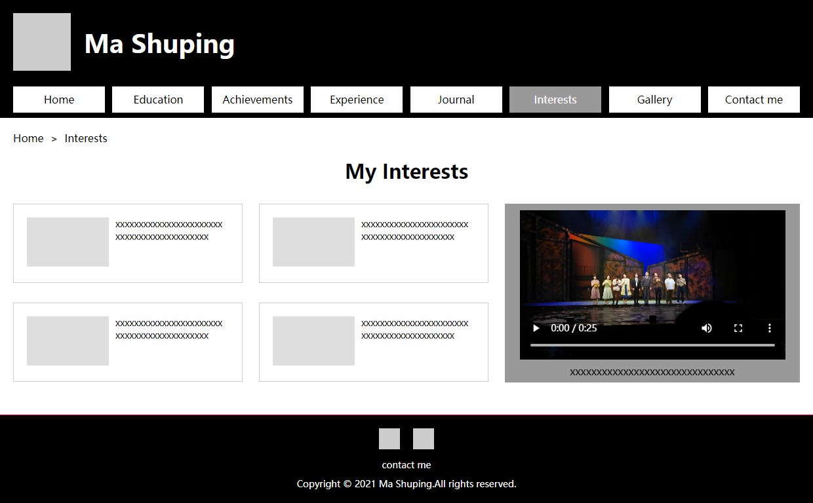Open the Gallery tab

click(655, 100)
